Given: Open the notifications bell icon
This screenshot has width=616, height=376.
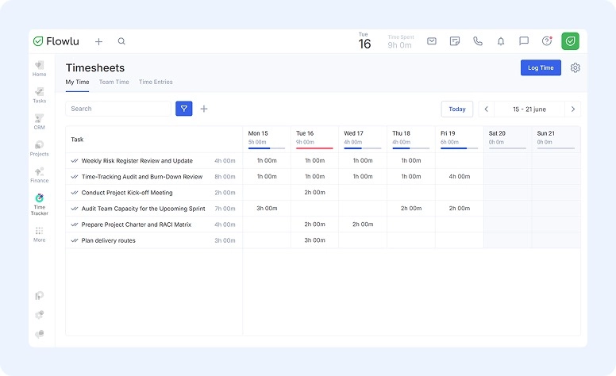Looking at the screenshot, I should (x=501, y=41).
